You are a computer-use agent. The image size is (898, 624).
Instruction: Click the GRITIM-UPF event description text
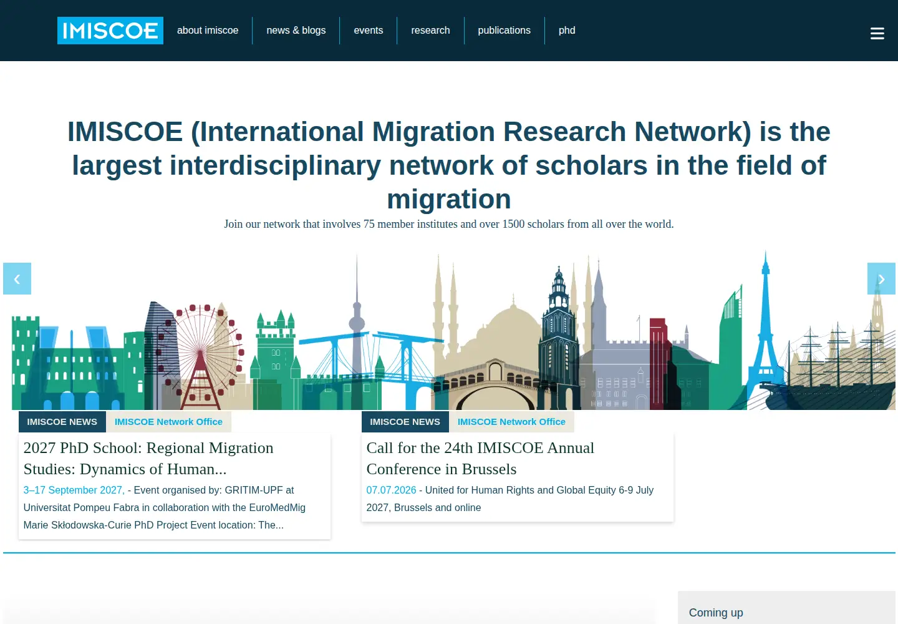pyautogui.click(x=165, y=508)
